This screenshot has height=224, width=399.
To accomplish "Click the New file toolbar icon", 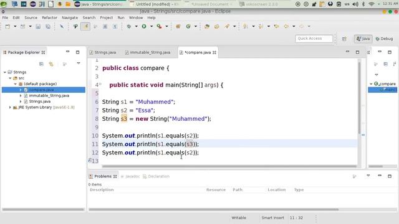I will click(7, 26).
